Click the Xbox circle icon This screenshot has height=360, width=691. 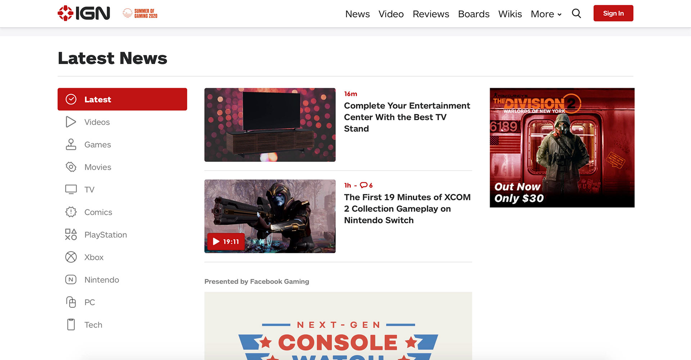(x=71, y=257)
